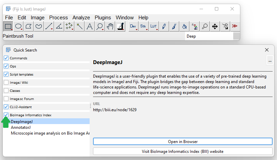Select the Oval selection tool
Image resolution: width=277 pixels, height=160 pixels.
(18, 26)
